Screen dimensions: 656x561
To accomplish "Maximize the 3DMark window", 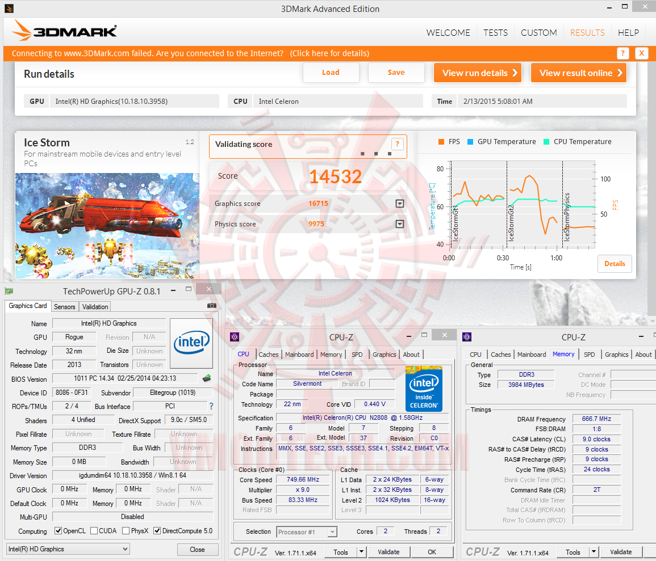I will [x=625, y=7].
